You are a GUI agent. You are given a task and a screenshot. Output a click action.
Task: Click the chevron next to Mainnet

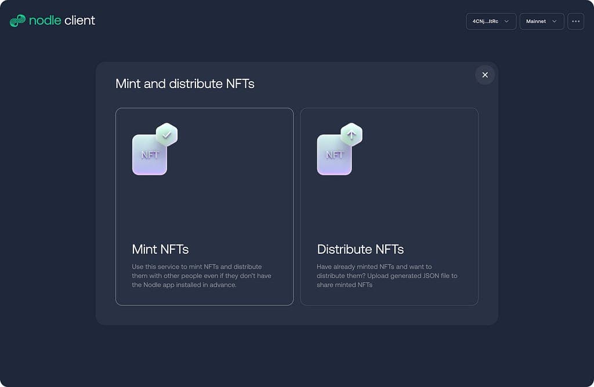click(555, 21)
